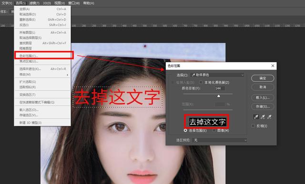Screen dimensions: 305x184
Task: Expand the 修改(M) submenu arrow
Action: click(x=67, y=75)
